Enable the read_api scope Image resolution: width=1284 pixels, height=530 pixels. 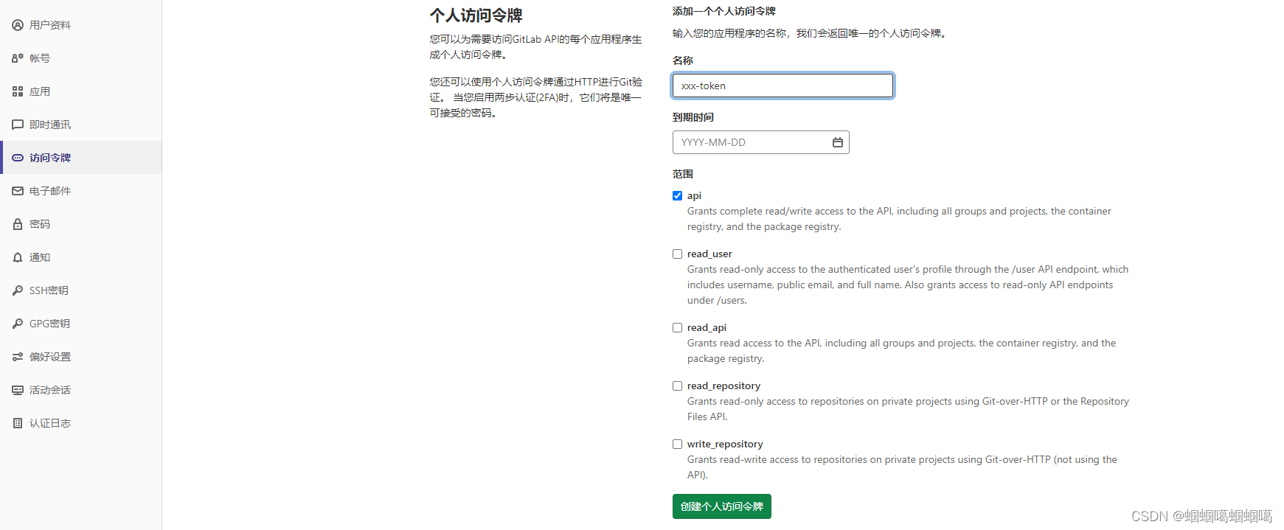click(x=677, y=327)
